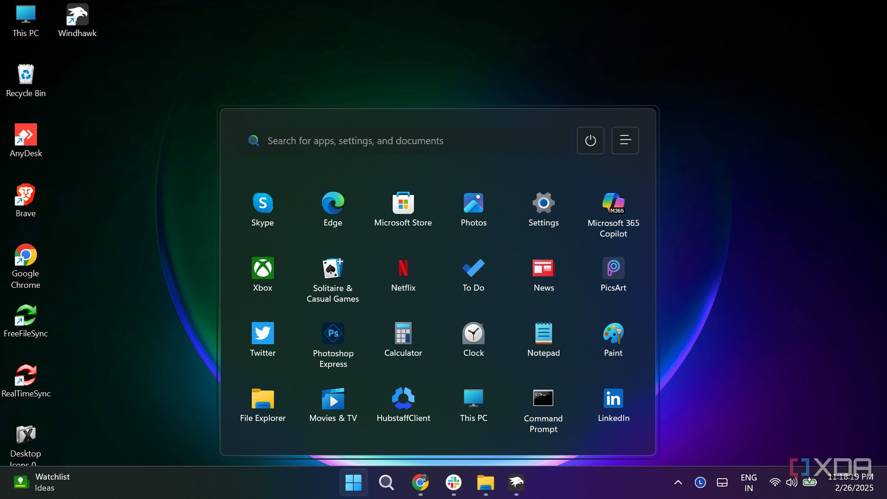Click the Windows Start button on taskbar

353,482
